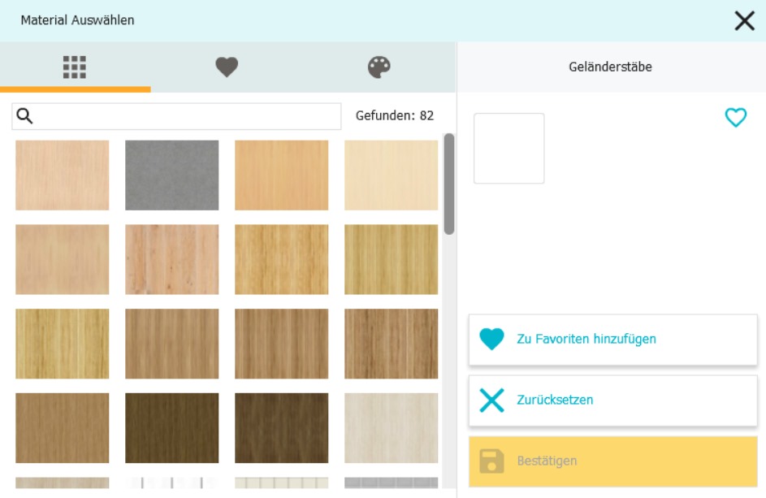Select the orange-toned wood swatch in top row
766x498 pixels.
tap(281, 175)
